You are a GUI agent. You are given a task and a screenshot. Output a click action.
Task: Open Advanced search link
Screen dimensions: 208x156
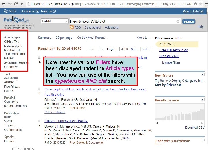tap(112, 27)
